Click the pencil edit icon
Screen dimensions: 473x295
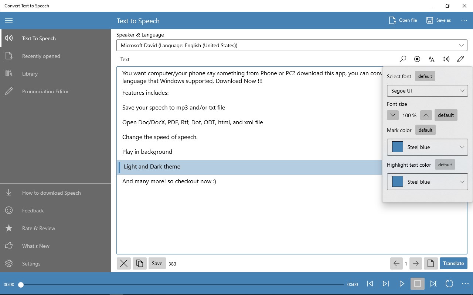click(460, 59)
